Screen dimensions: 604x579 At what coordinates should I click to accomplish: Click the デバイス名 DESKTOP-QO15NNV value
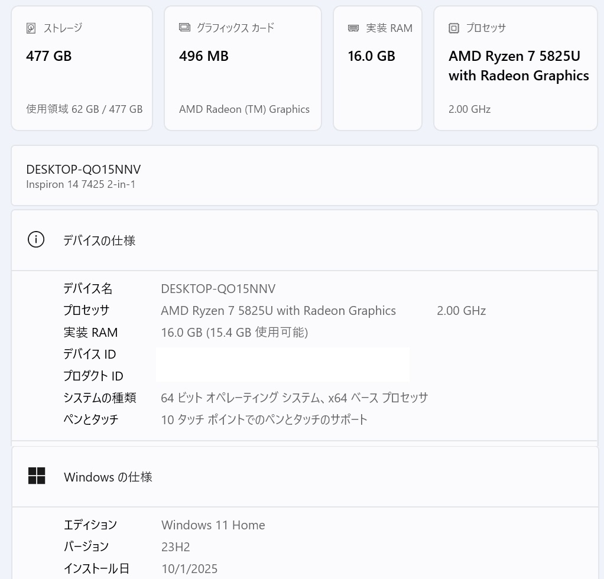[x=218, y=289]
